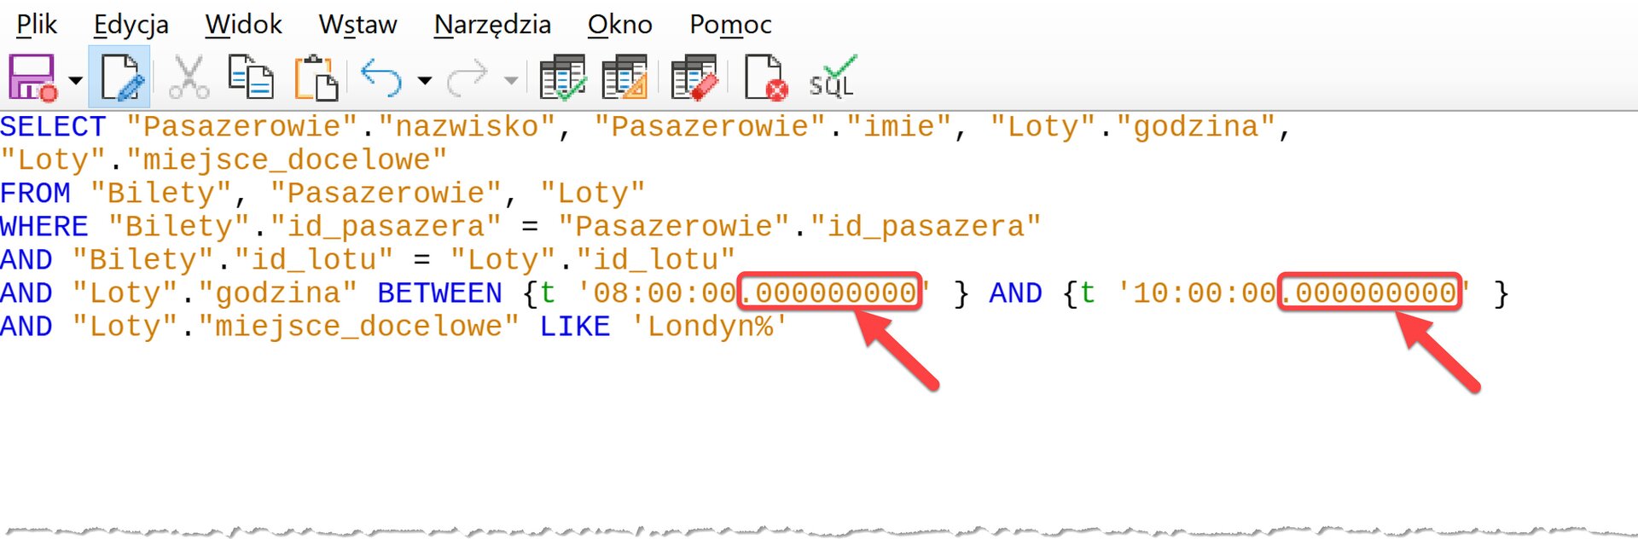Place cursor on the SELECT keyword
Viewport: 1638px width, 539px height.
53,126
